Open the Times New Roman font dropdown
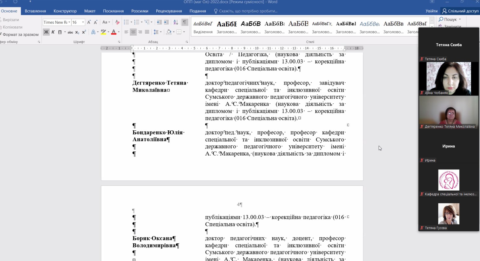480x261 pixels. click(x=69, y=22)
